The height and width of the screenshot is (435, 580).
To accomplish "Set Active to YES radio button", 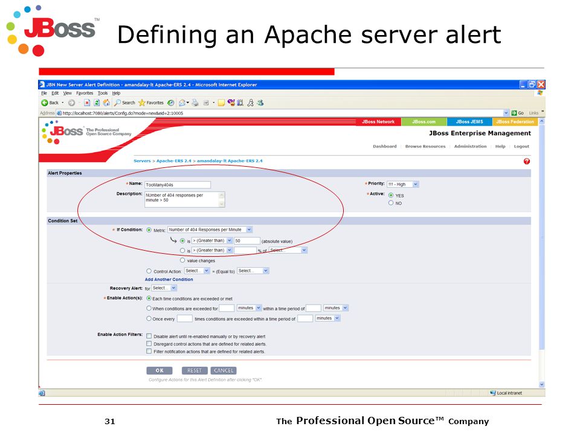I will (x=391, y=195).
